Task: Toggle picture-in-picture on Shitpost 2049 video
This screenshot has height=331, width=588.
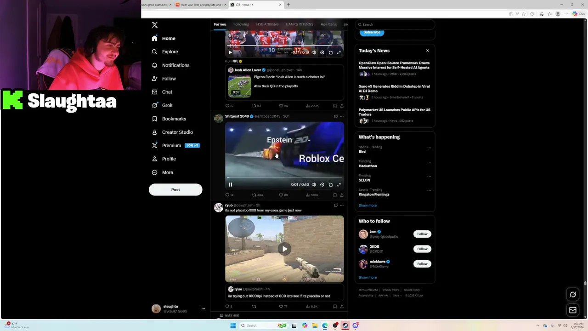Action: (330, 184)
